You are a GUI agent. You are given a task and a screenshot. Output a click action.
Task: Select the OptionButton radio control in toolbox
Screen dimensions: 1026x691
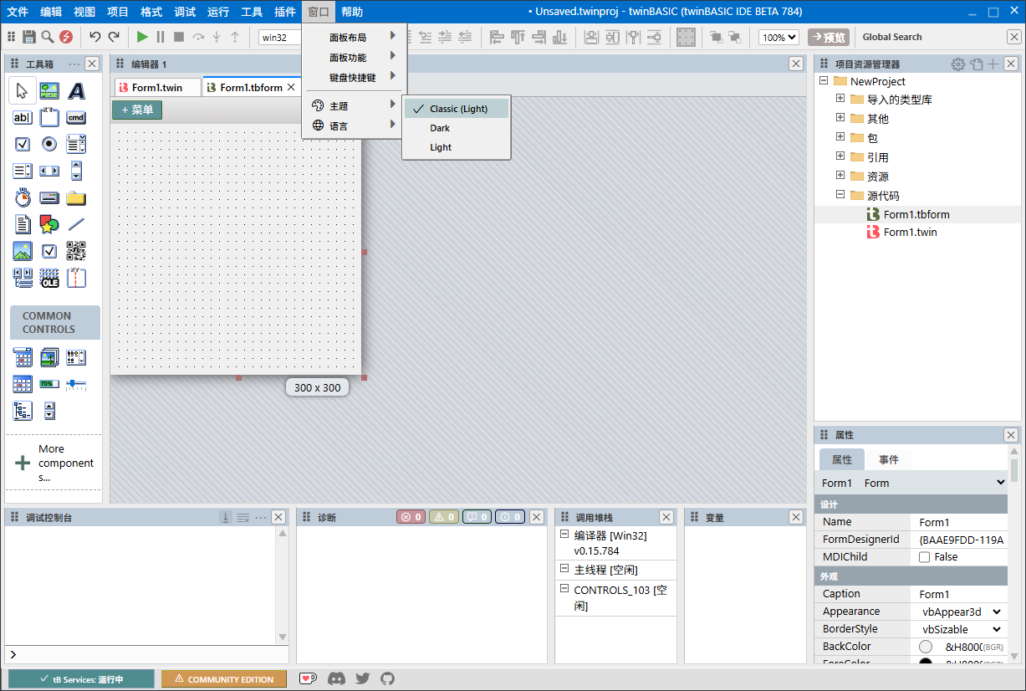[49, 144]
